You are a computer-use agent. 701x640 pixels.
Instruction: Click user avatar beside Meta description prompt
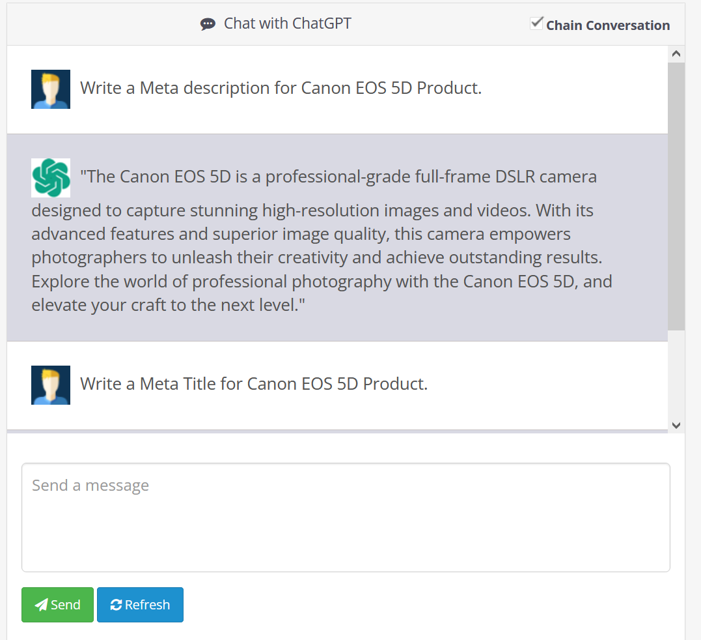pyautogui.click(x=51, y=89)
